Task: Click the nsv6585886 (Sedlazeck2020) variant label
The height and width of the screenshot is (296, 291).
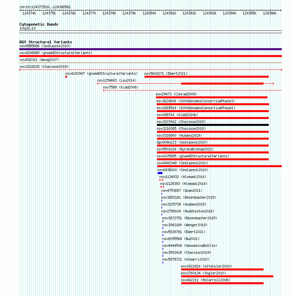Action: click(45, 46)
